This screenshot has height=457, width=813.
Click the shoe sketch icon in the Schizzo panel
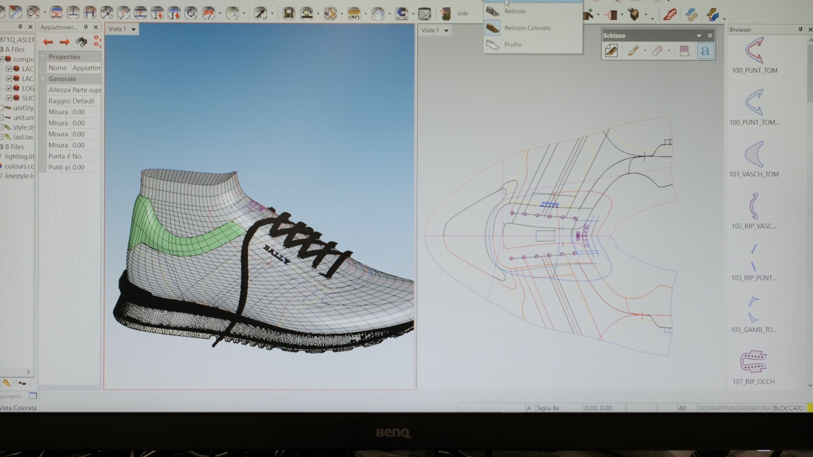click(611, 51)
